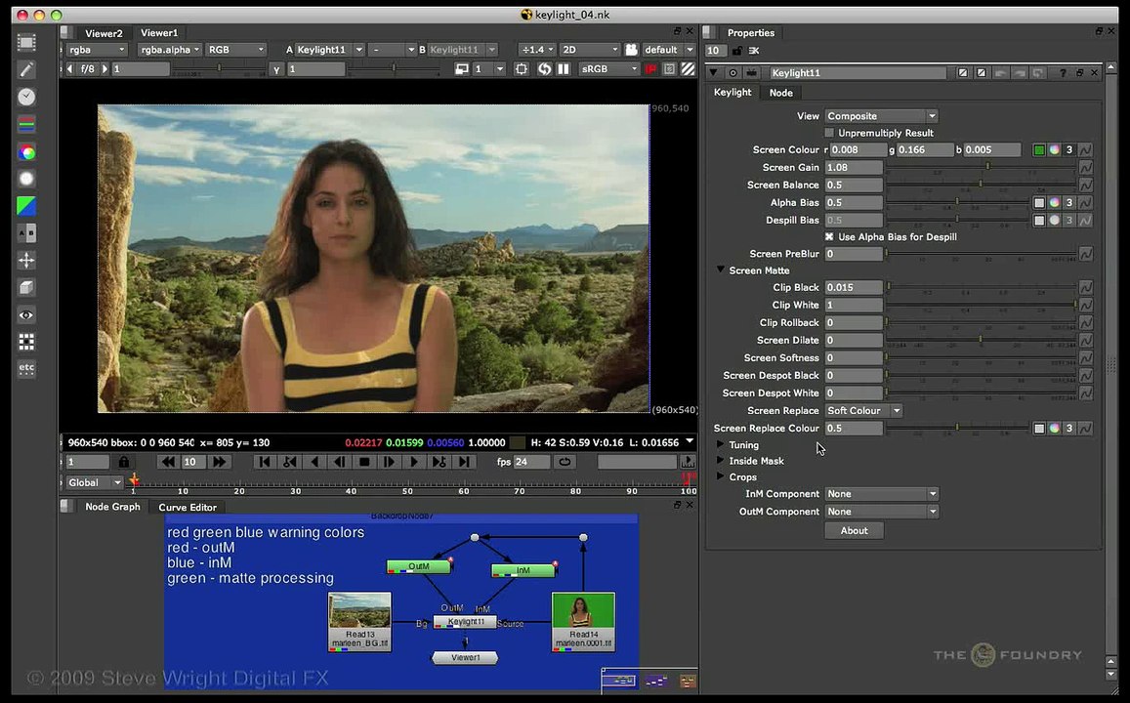Toggle the timeline frame lock icon

123,462
